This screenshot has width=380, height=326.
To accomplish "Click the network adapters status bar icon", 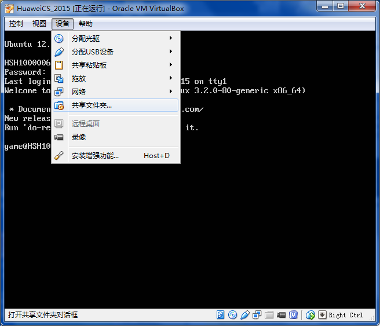I will coord(257,315).
